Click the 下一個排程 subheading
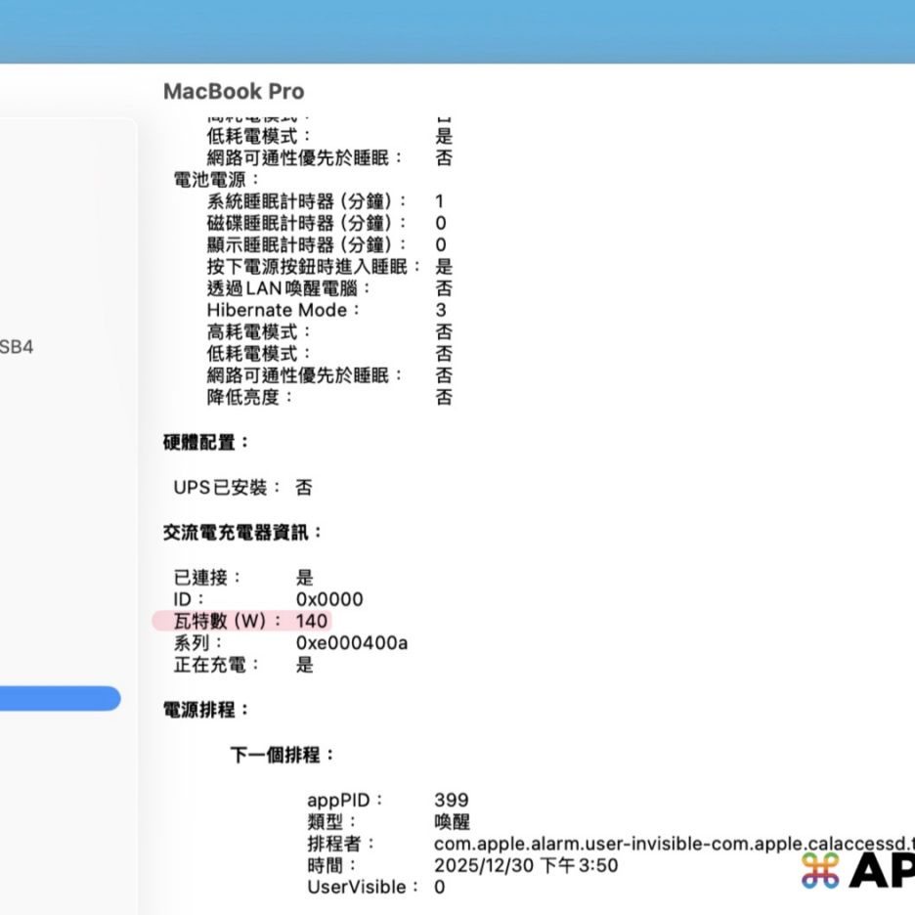This screenshot has height=915, width=915. pos(283,756)
